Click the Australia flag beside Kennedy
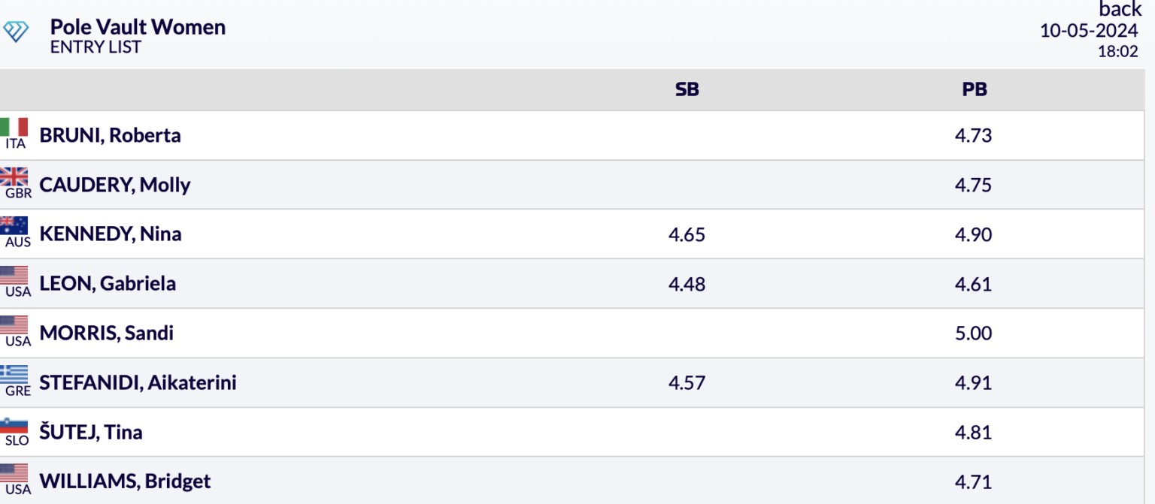This screenshot has height=504, width=1155. pyautogui.click(x=14, y=226)
